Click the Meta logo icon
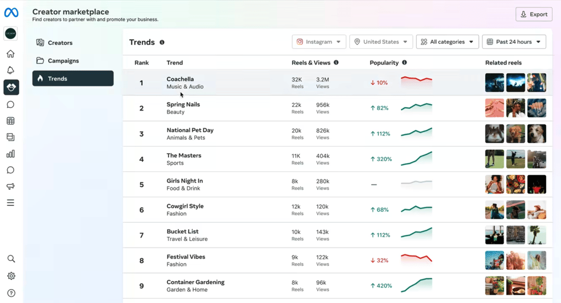 pos(11,13)
